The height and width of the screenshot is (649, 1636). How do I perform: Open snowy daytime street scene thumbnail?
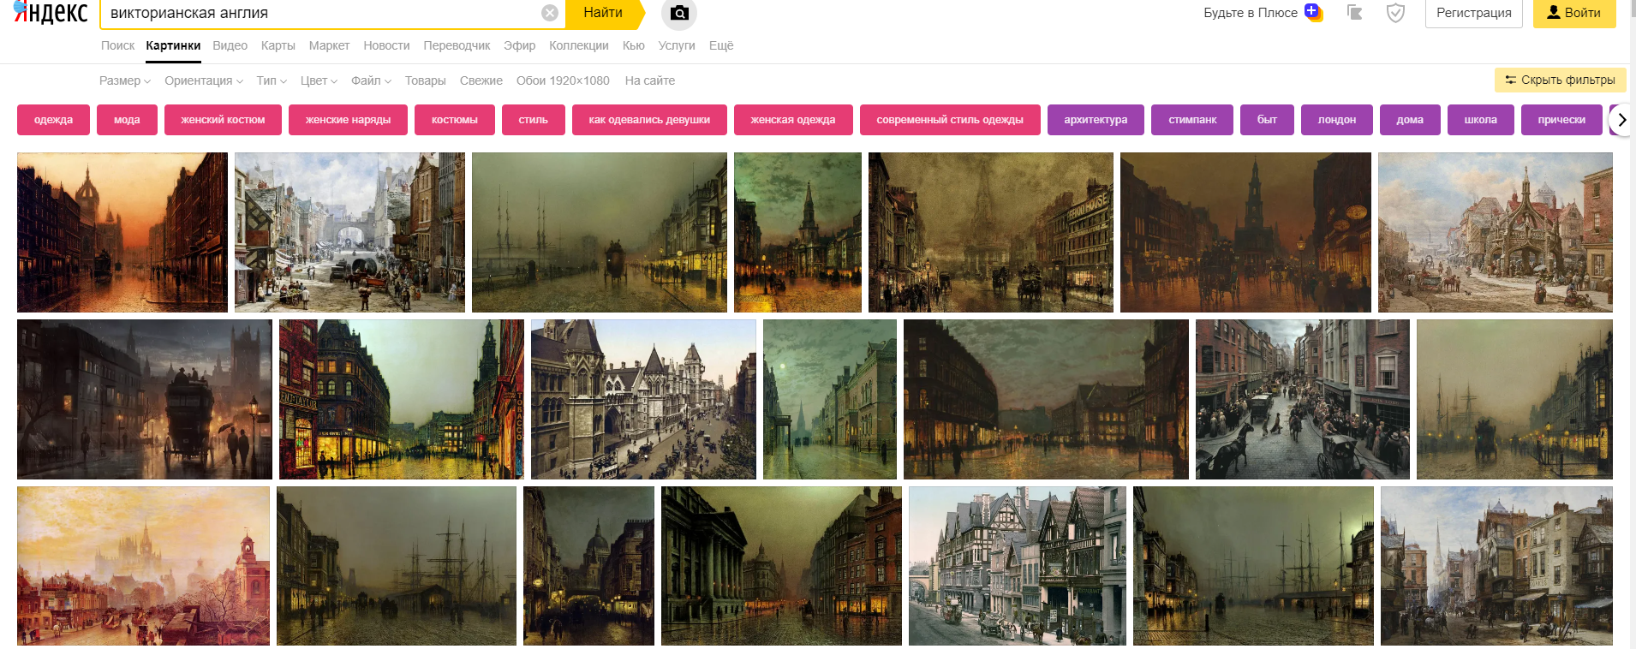(x=349, y=232)
